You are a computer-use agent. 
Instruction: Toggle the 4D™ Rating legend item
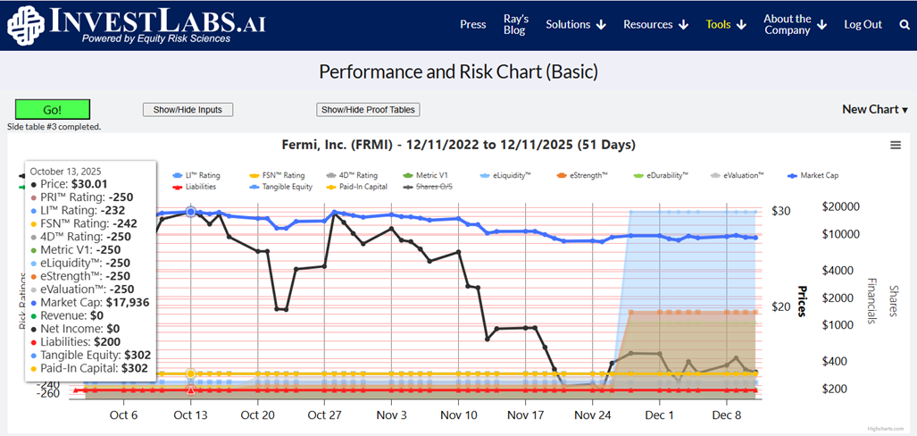click(x=357, y=176)
